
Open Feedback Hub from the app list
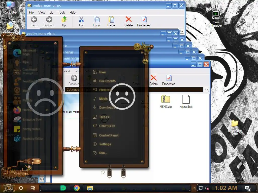click(x=28, y=81)
